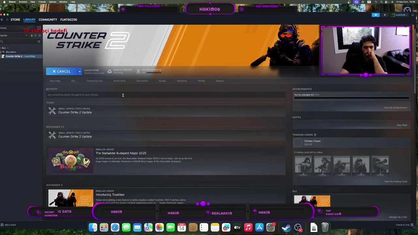The image size is (418, 235).
Task: Open the Support link
Action: point(220,81)
